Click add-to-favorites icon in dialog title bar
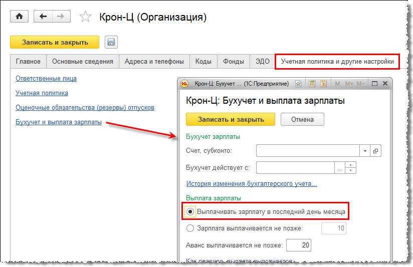 299,84
